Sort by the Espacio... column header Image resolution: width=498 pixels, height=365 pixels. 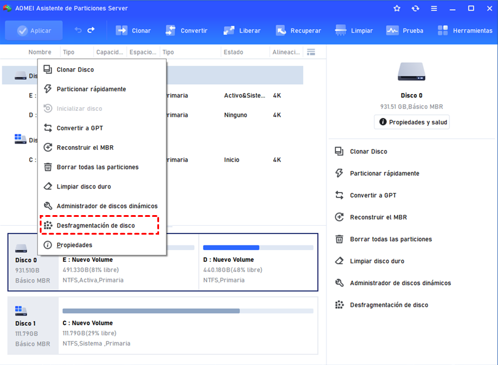pos(142,52)
